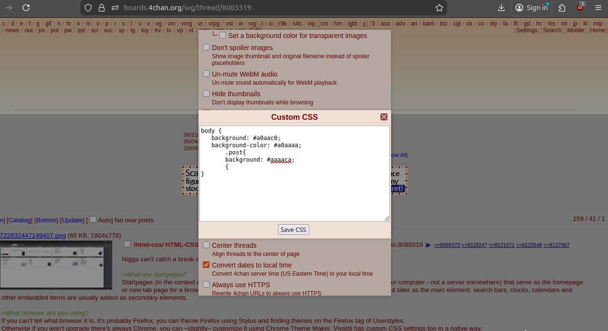Follow reply link >>8121571
This screenshot has height=331, width=608.
(502, 245)
